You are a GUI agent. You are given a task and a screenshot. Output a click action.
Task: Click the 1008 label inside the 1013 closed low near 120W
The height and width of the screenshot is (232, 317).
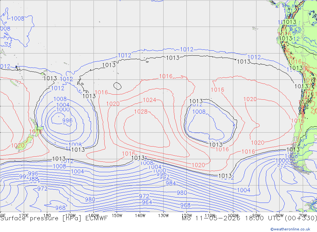(199, 112)
